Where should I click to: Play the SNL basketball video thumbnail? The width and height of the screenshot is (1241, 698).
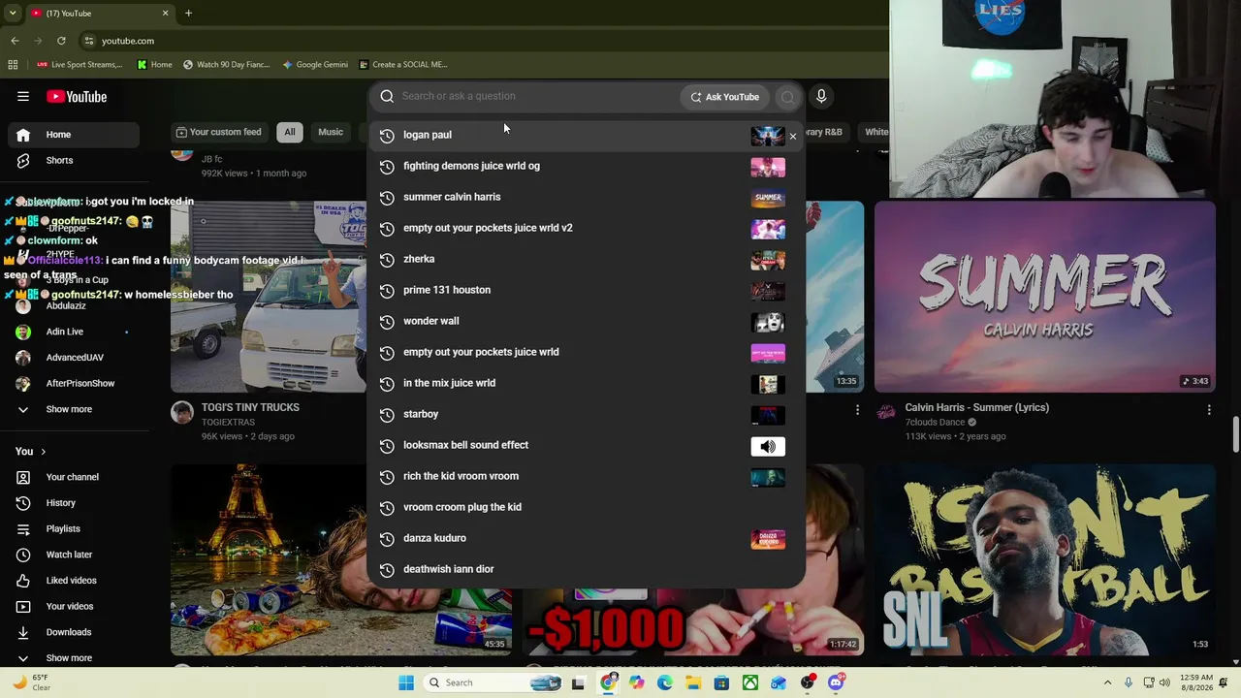[x=1045, y=559]
